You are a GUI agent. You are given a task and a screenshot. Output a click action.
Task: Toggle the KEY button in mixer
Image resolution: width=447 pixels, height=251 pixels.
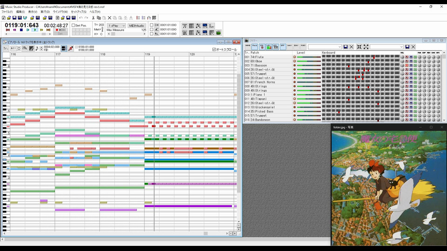pyautogui.click(x=275, y=46)
